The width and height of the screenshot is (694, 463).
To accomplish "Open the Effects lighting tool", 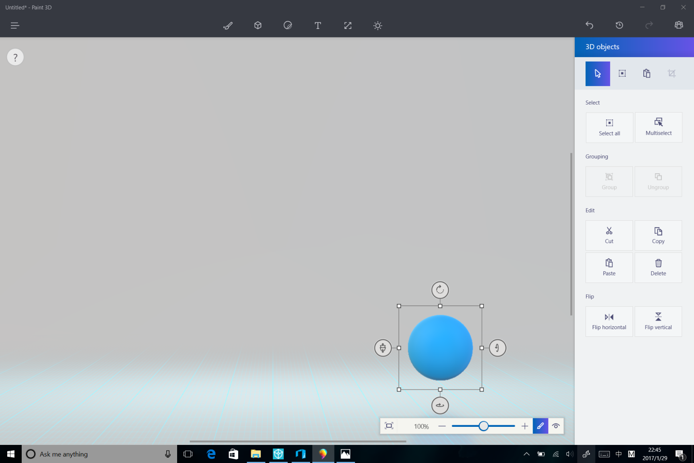I will click(x=378, y=25).
